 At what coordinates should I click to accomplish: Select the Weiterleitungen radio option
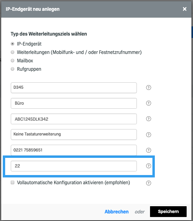[12, 52]
